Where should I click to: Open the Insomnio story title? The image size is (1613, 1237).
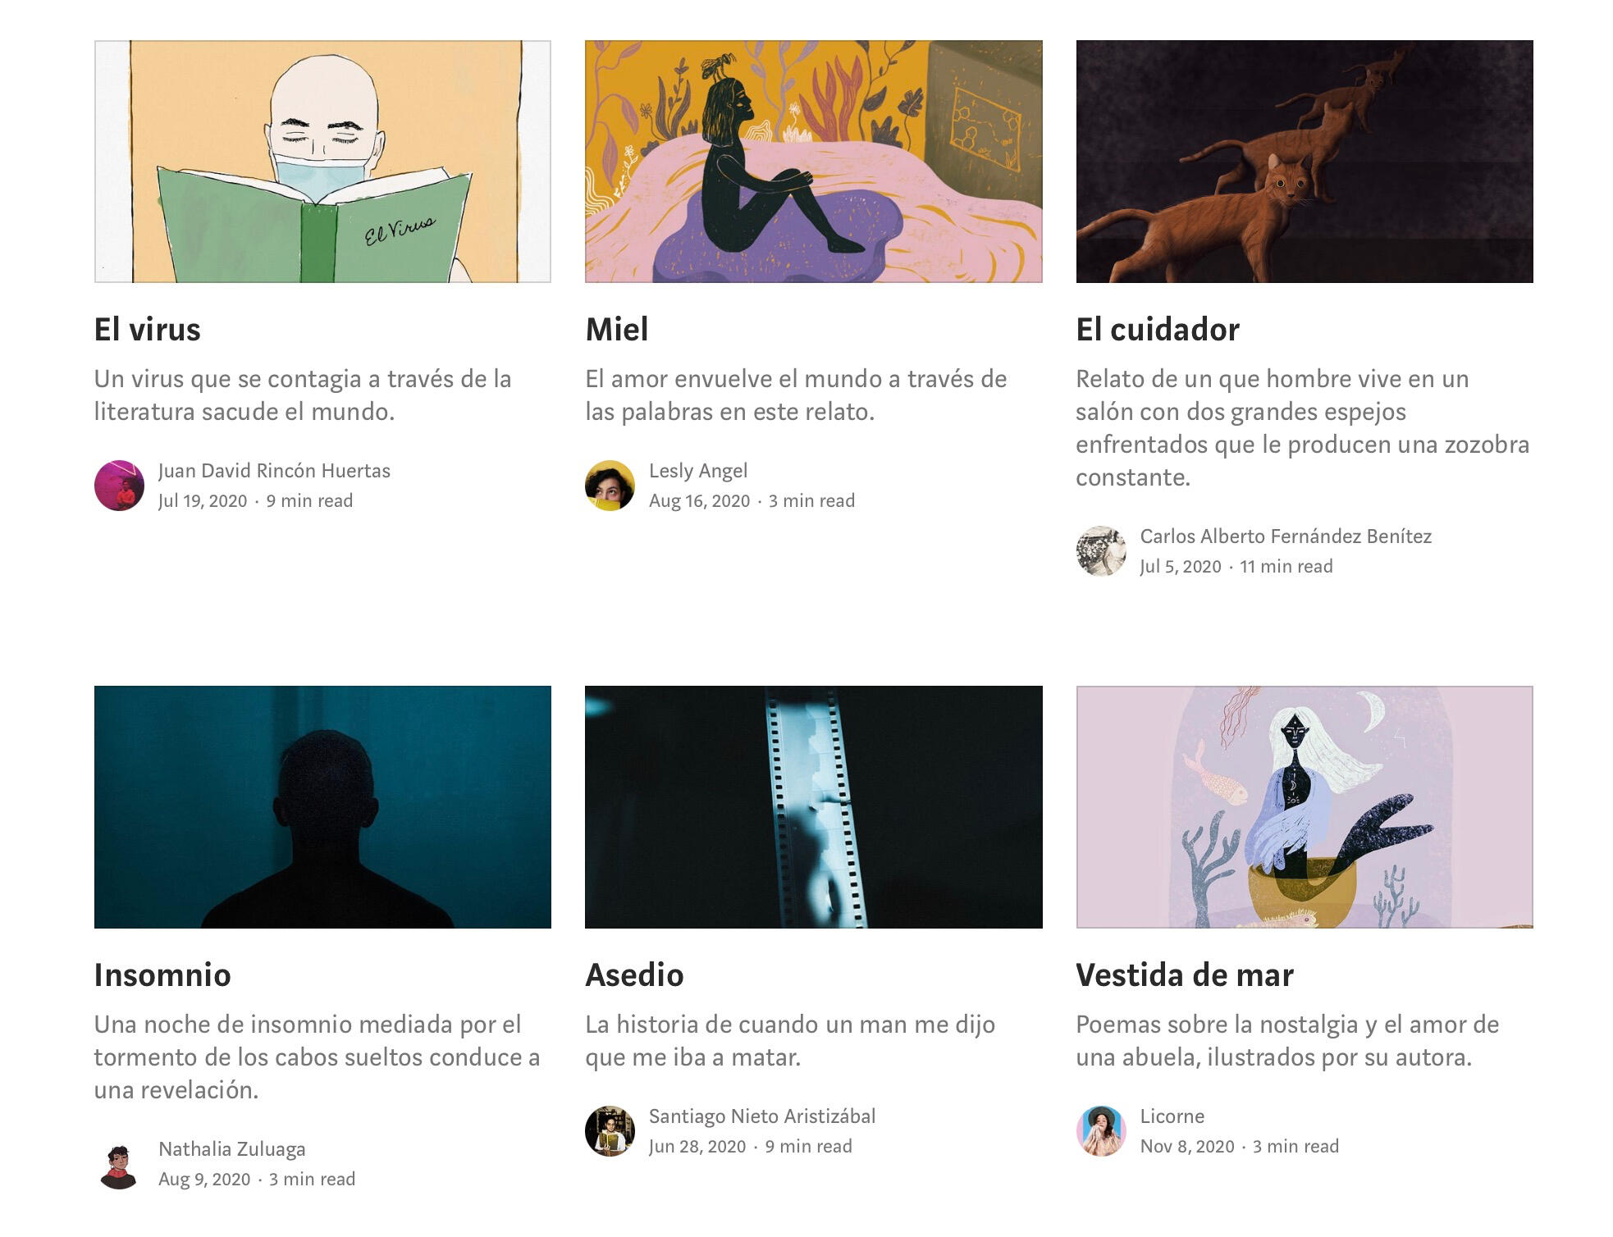click(x=162, y=975)
